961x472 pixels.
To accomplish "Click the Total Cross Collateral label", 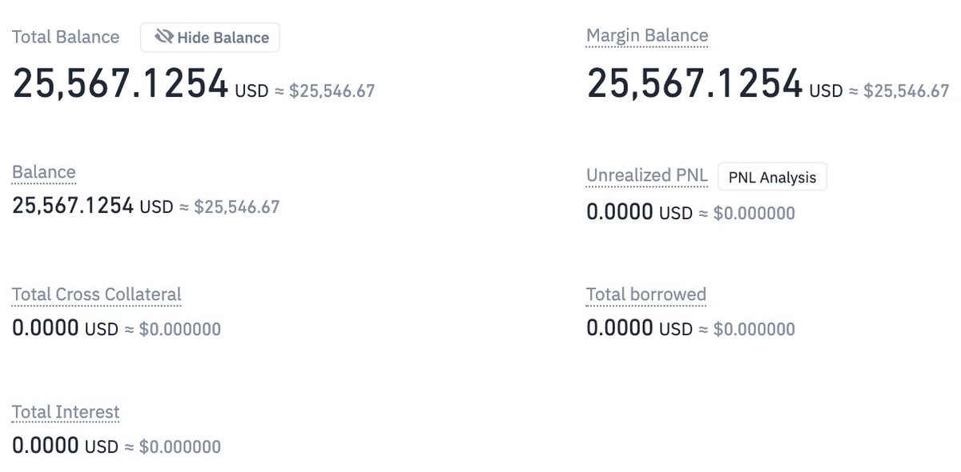I will 97,294.
